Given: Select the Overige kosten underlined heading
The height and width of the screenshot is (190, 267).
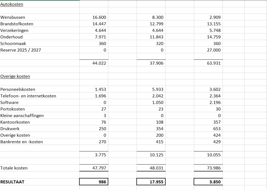Looking at the screenshot, I should (x=15, y=76).
